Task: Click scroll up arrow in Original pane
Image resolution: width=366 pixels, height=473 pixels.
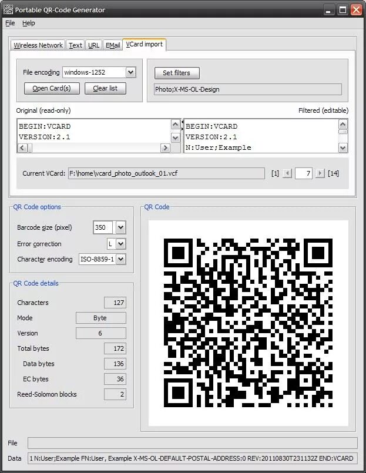Action: click(x=175, y=125)
